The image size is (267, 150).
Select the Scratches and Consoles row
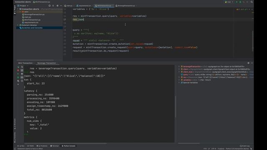(x=39, y=28)
